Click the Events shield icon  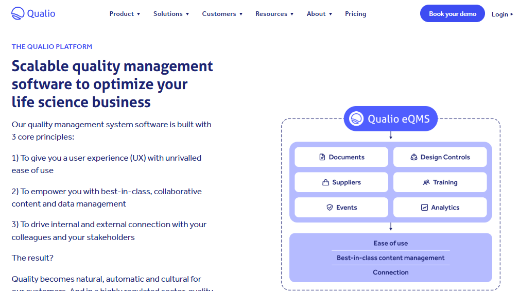pyautogui.click(x=330, y=207)
